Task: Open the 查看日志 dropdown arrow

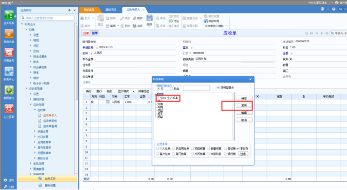Action: pos(201,18)
